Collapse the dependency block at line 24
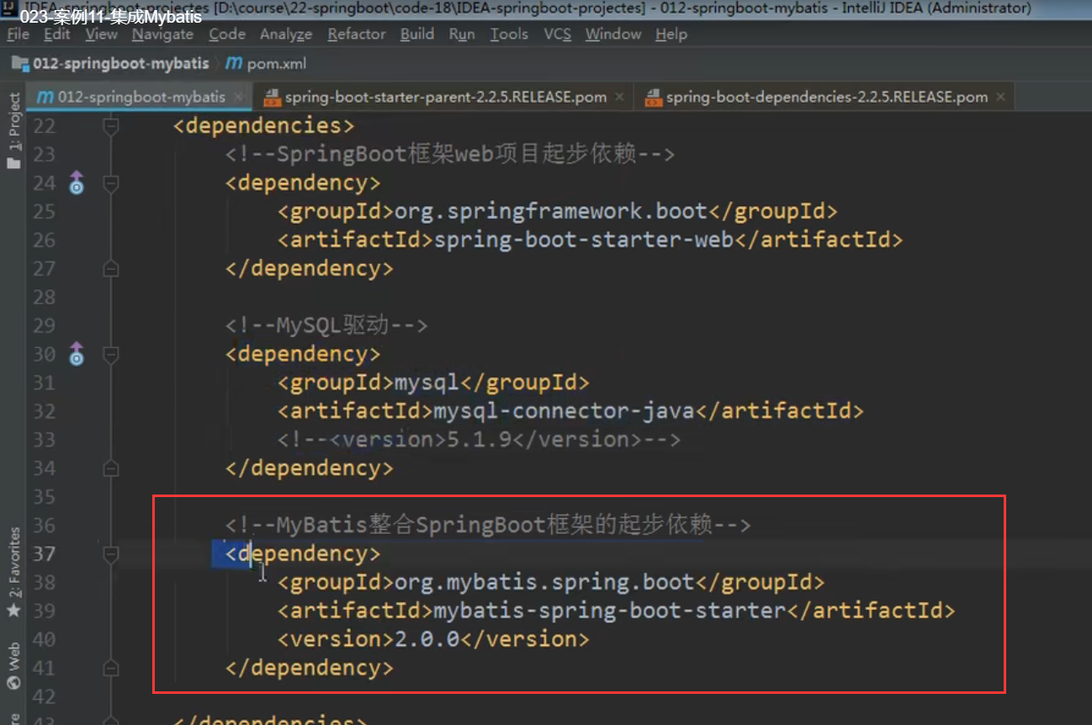 coord(110,183)
